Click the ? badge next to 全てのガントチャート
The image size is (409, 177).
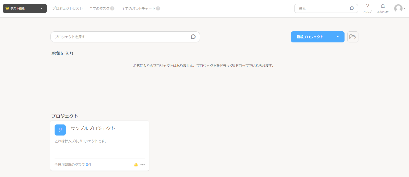pos(158,8)
